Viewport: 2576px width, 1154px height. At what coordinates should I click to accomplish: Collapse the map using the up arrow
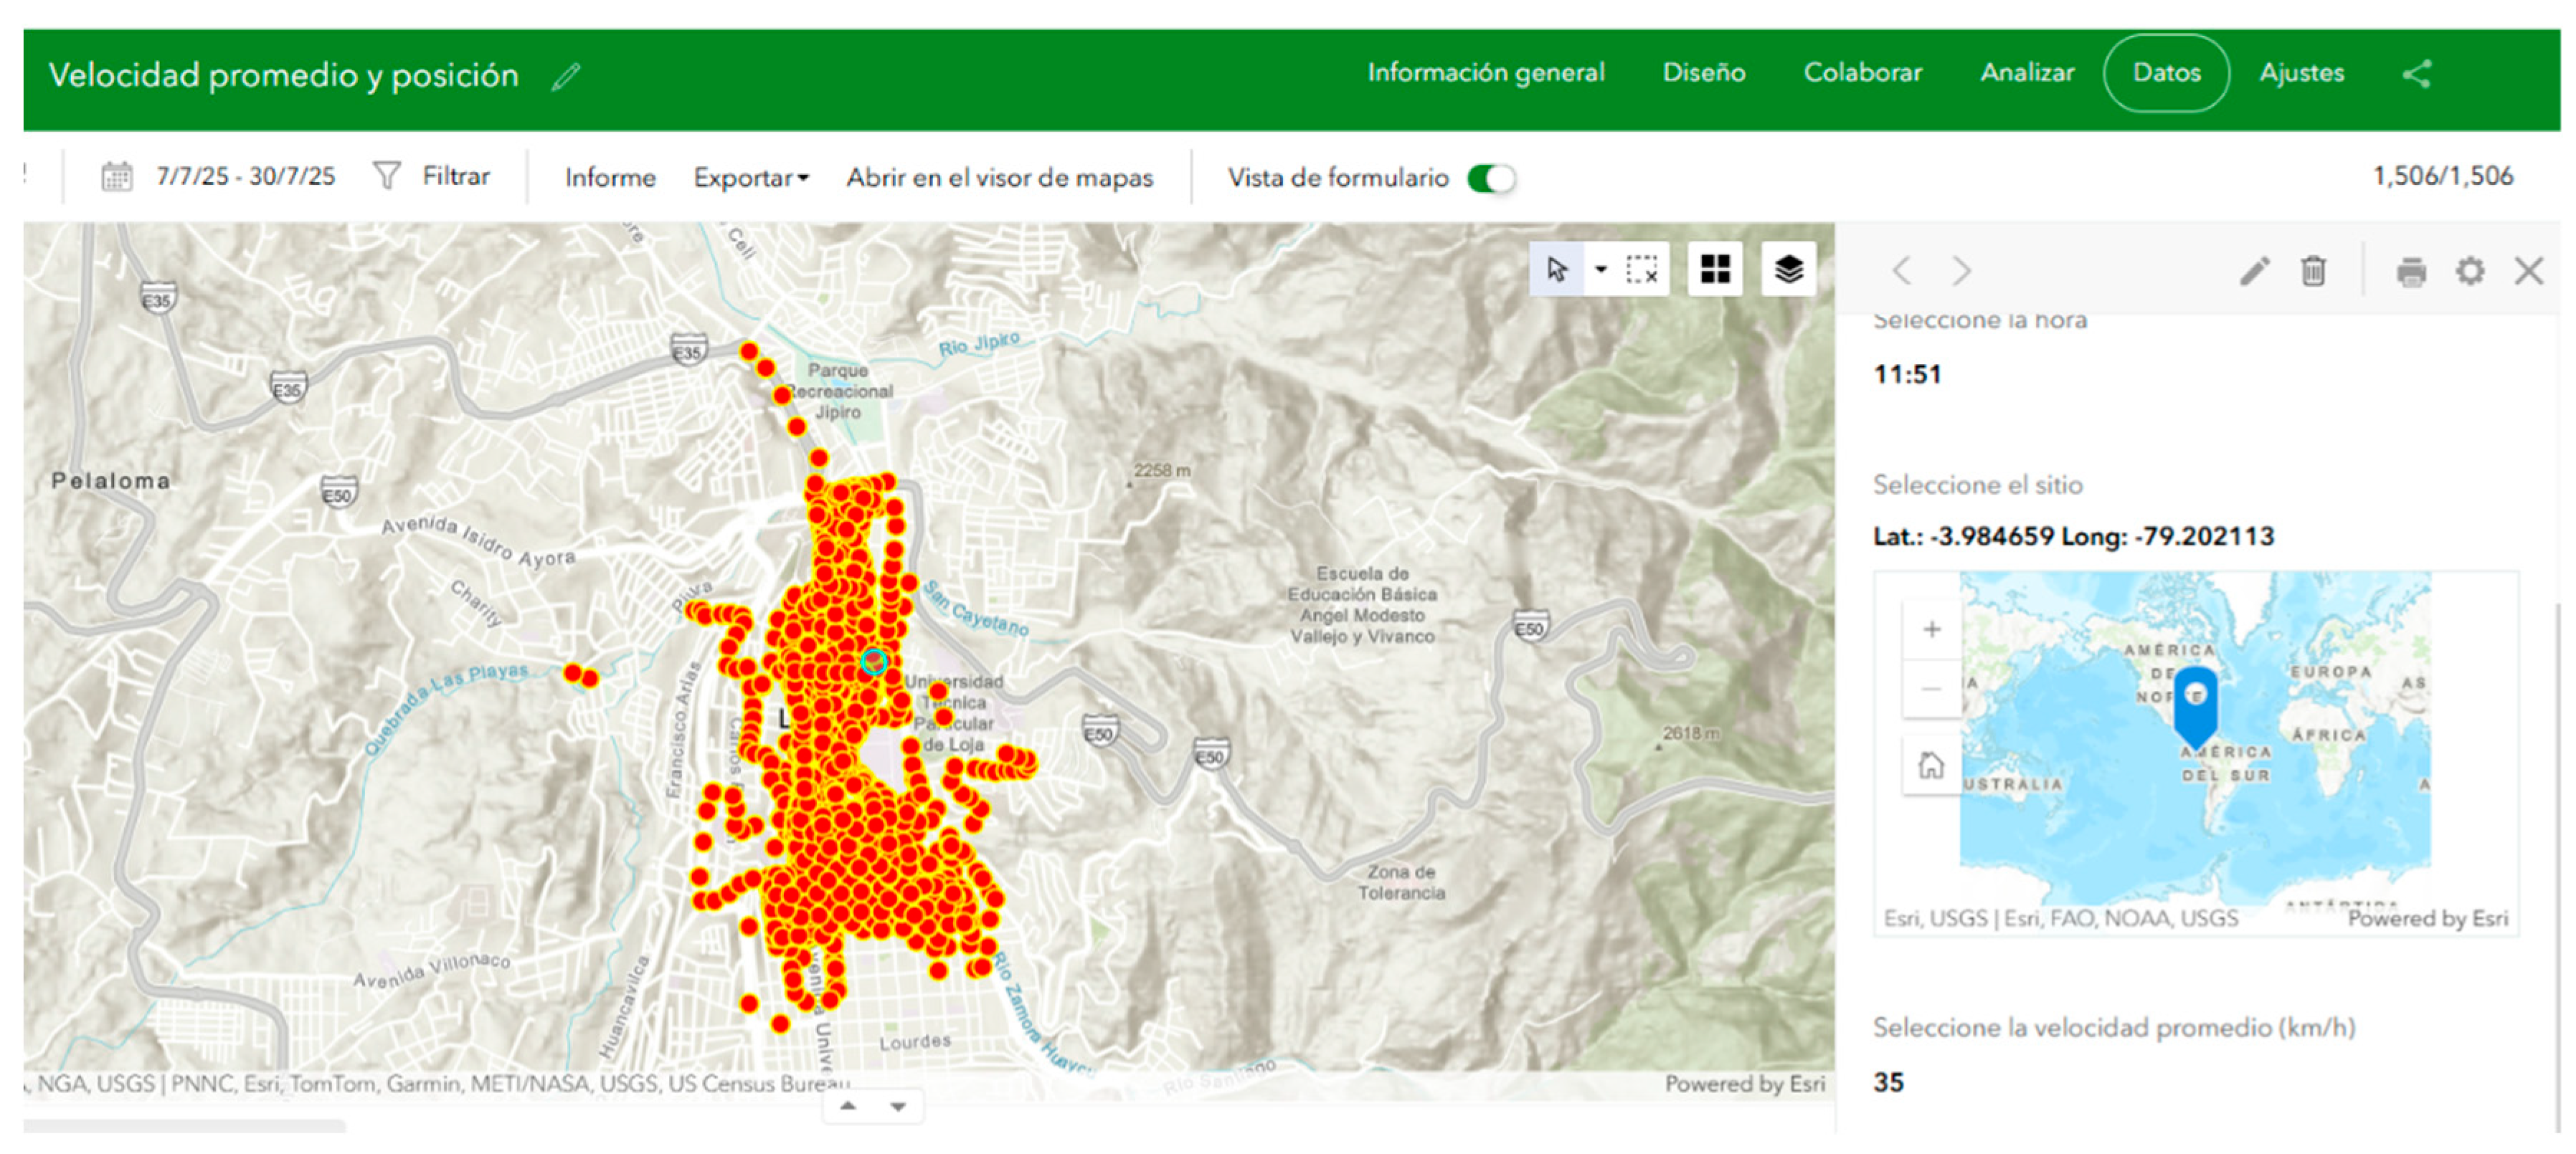click(x=847, y=1106)
